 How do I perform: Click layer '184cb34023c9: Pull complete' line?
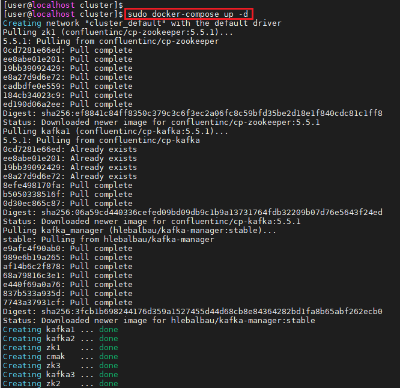pos(68,95)
